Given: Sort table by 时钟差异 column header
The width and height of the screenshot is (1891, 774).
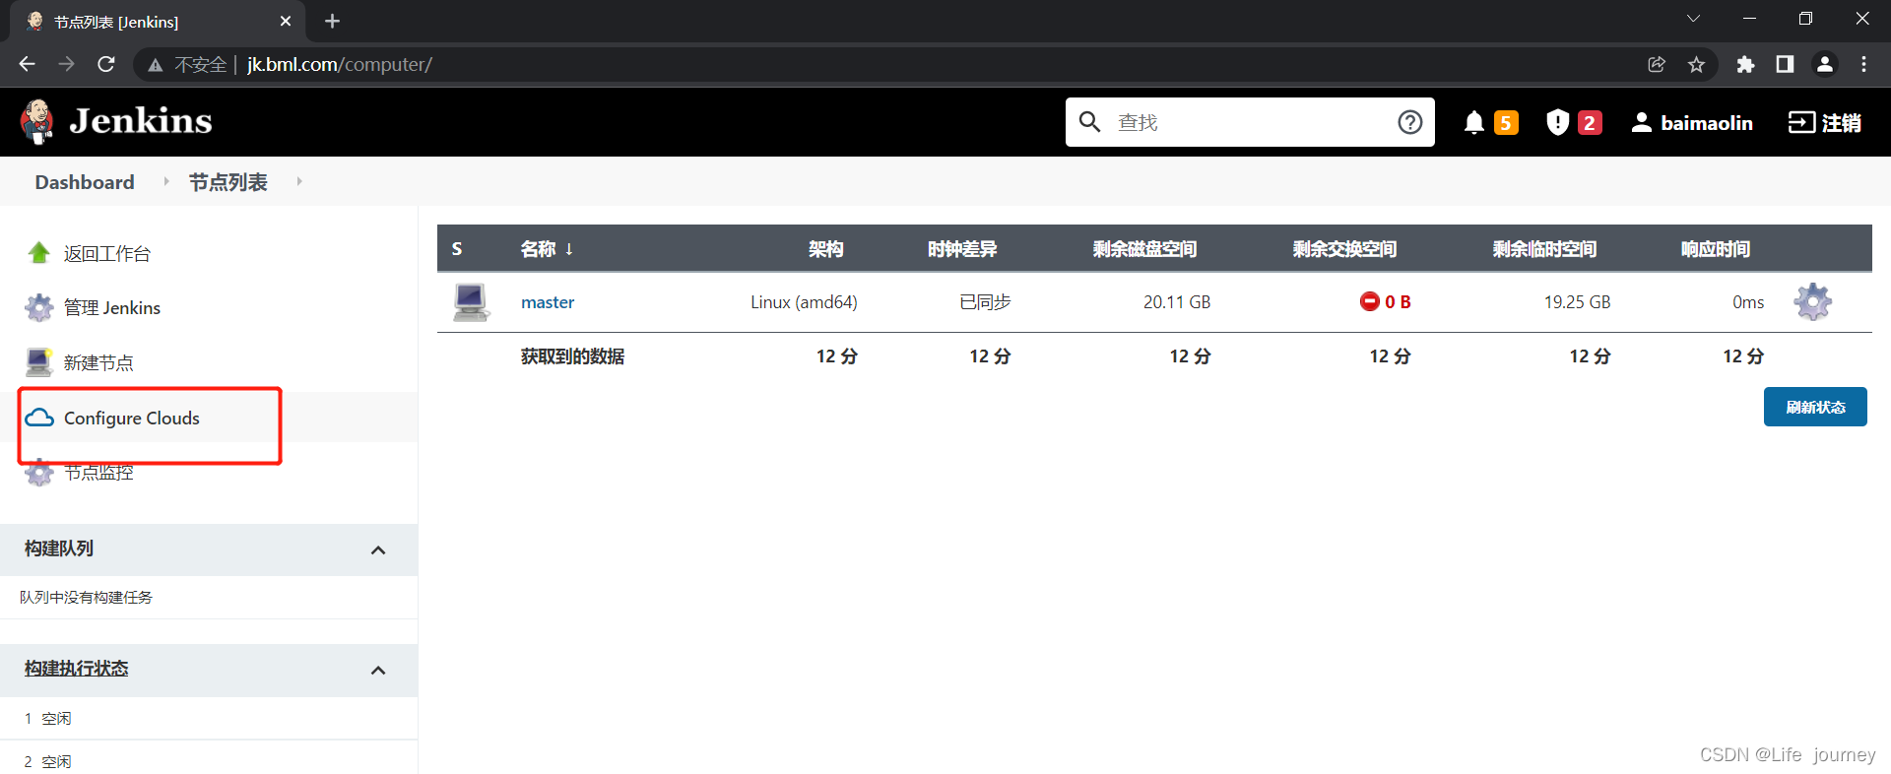Looking at the screenshot, I should (x=962, y=249).
